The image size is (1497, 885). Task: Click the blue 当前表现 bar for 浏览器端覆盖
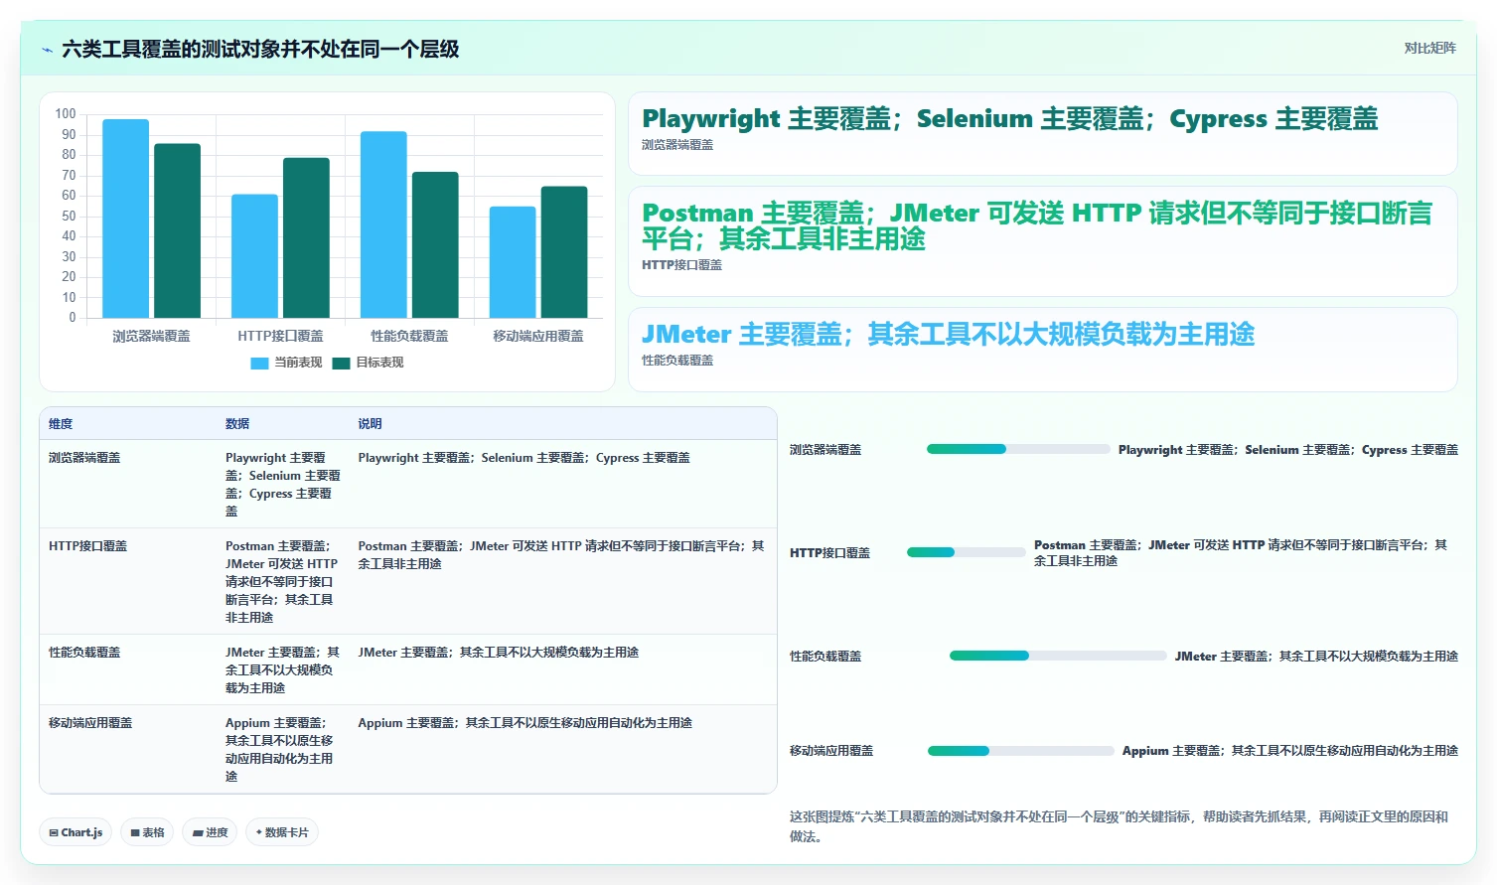[x=126, y=219]
